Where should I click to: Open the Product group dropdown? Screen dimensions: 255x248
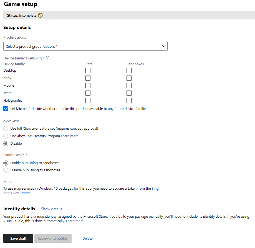click(85, 46)
